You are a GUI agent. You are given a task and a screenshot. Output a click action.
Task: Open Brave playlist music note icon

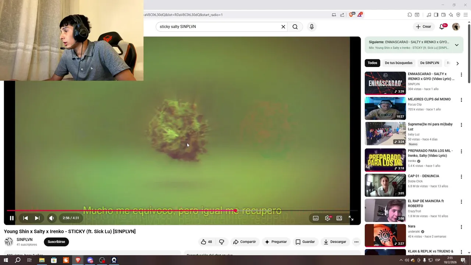[429, 15]
